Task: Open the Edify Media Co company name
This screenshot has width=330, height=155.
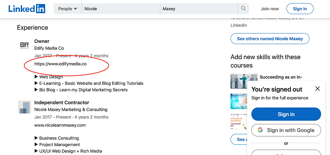Action: (49, 48)
